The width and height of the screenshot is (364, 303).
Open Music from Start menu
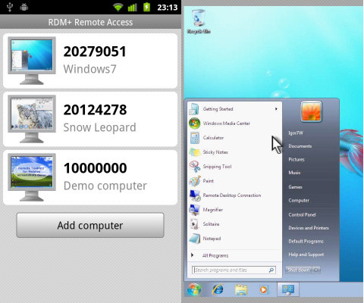pos(294,173)
